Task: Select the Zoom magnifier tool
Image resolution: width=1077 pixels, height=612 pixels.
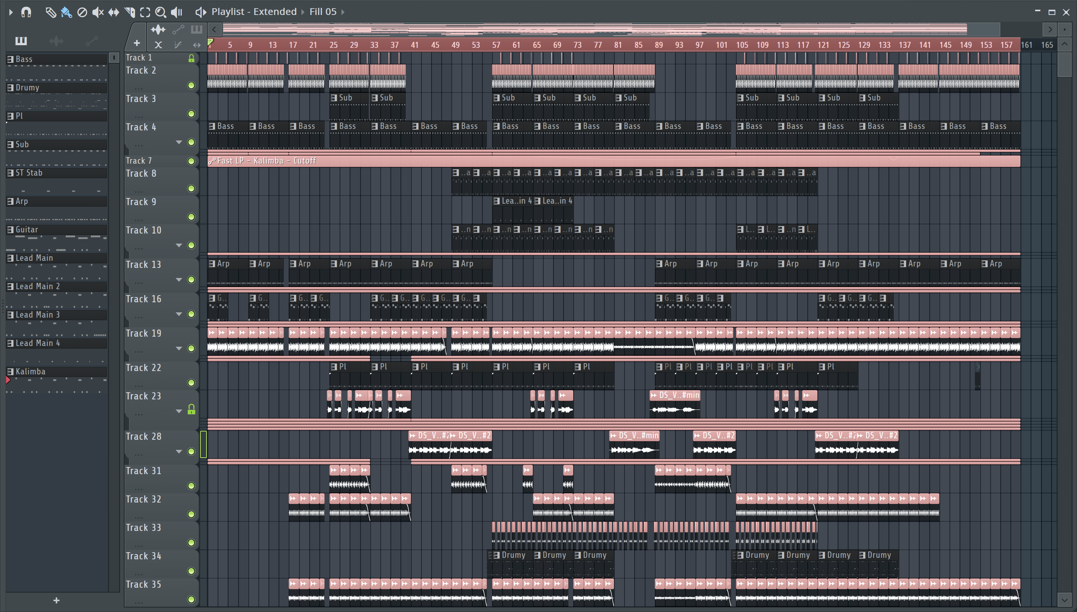Action: (x=160, y=12)
